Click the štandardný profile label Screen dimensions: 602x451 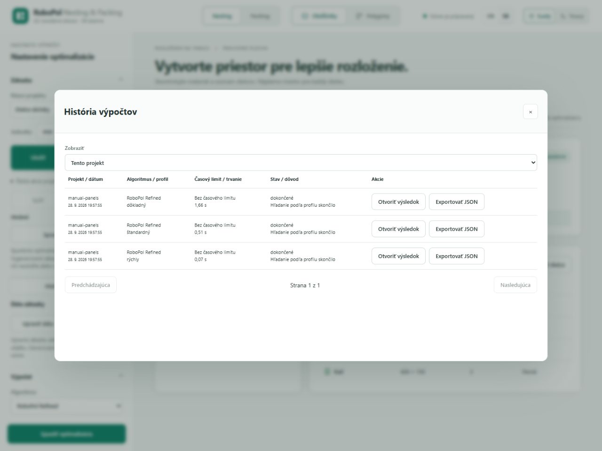tap(138, 233)
